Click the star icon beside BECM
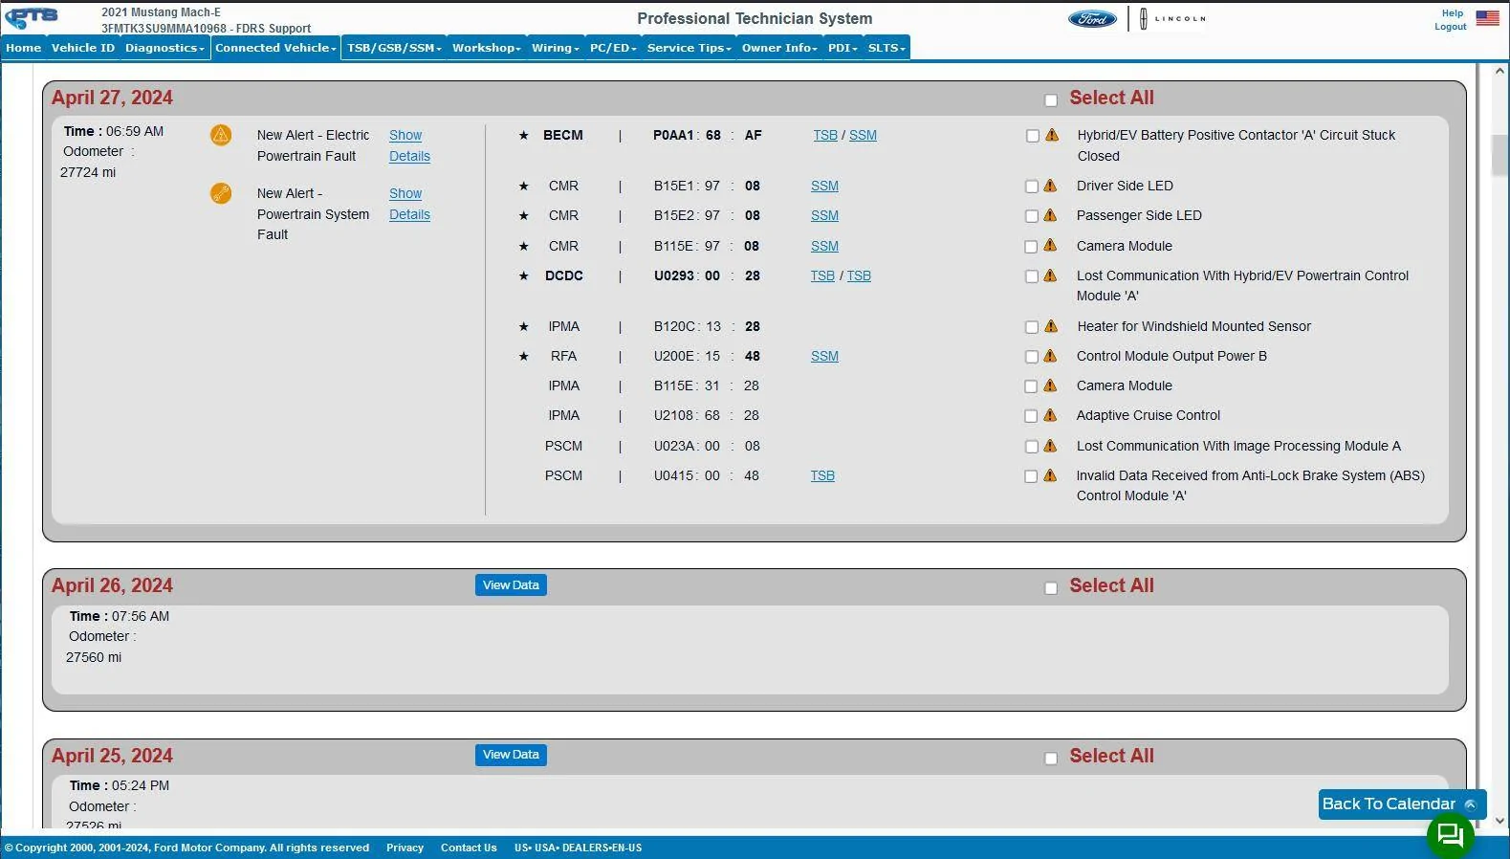1510x859 pixels. (x=523, y=135)
